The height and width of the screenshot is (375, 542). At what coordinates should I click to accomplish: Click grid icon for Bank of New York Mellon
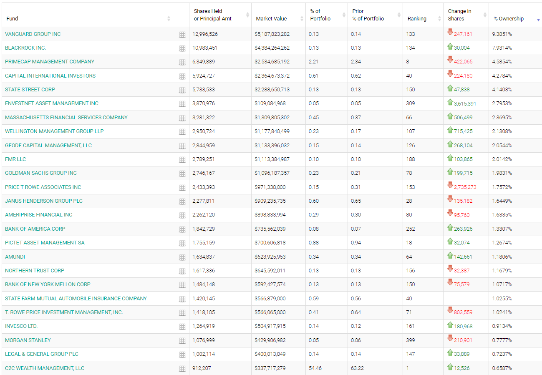tap(182, 285)
